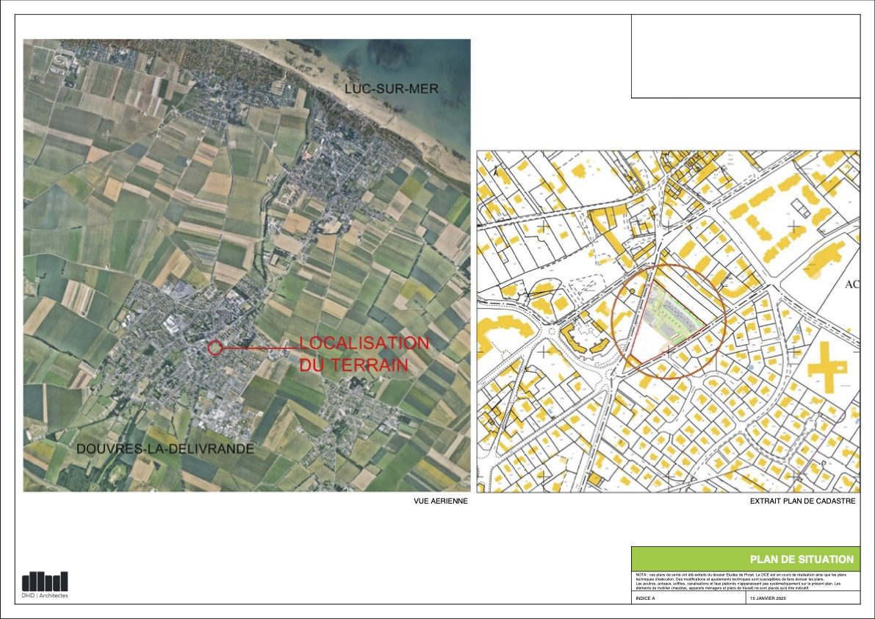875x619 pixels.
Task: Select the 'VUE AERIENNE' caption
Action: tap(441, 502)
